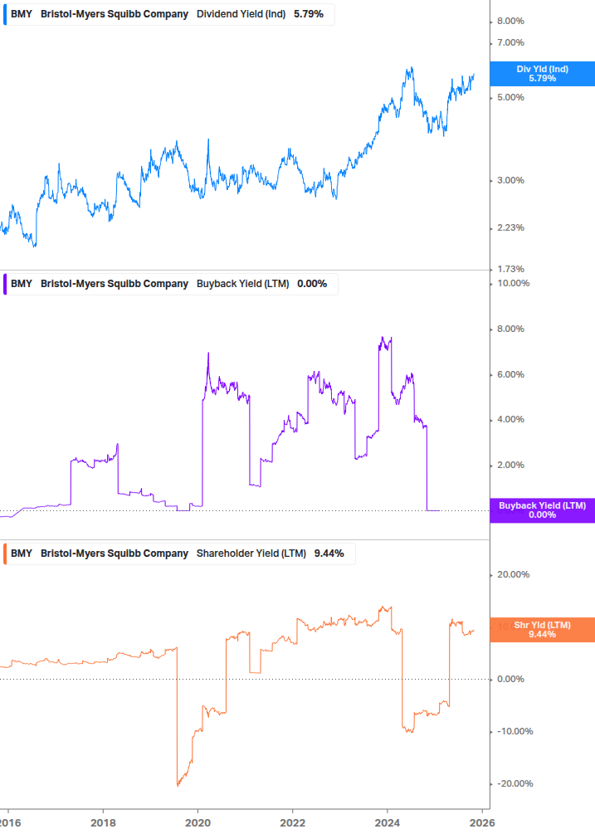Viewport: 595px width, 834px height.
Task: Click the 5.79% value in dividend yield legend
Action: [x=309, y=14]
